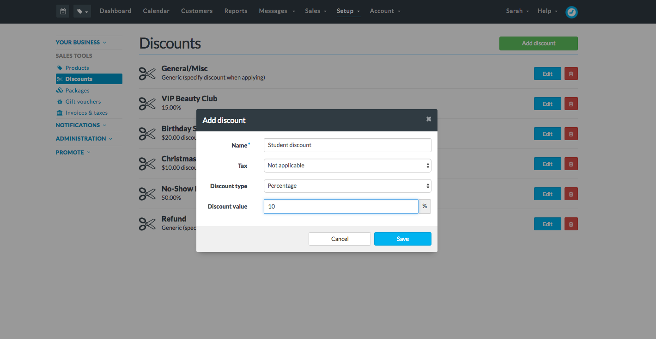This screenshot has width=656, height=339.
Task: Open the Reports page from the navigation
Action: point(236,11)
